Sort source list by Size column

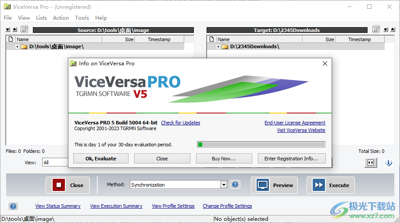118,39
